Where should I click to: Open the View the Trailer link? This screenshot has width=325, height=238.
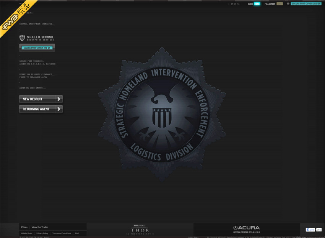click(x=40, y=227)
